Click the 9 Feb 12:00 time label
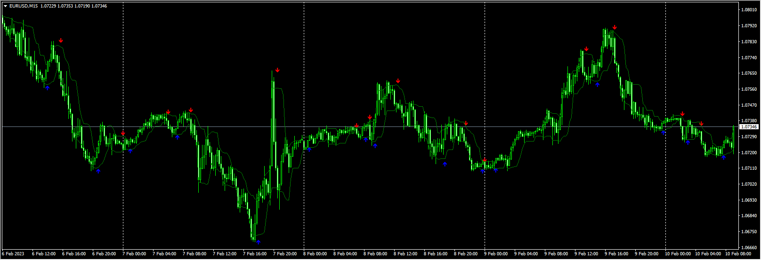 (586, 254)
